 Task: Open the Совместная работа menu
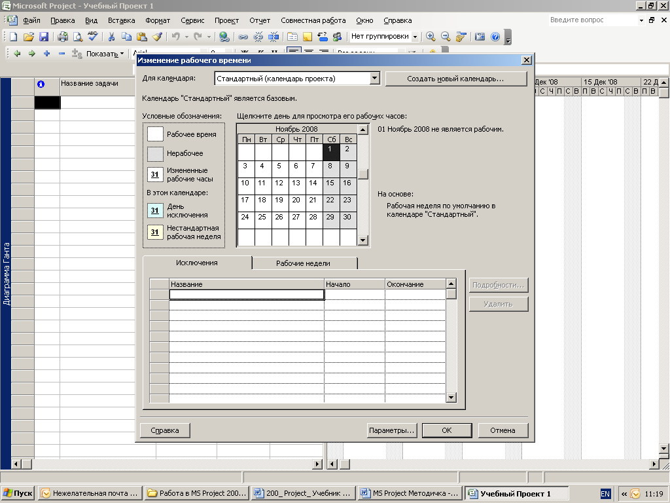coord(313,20)
